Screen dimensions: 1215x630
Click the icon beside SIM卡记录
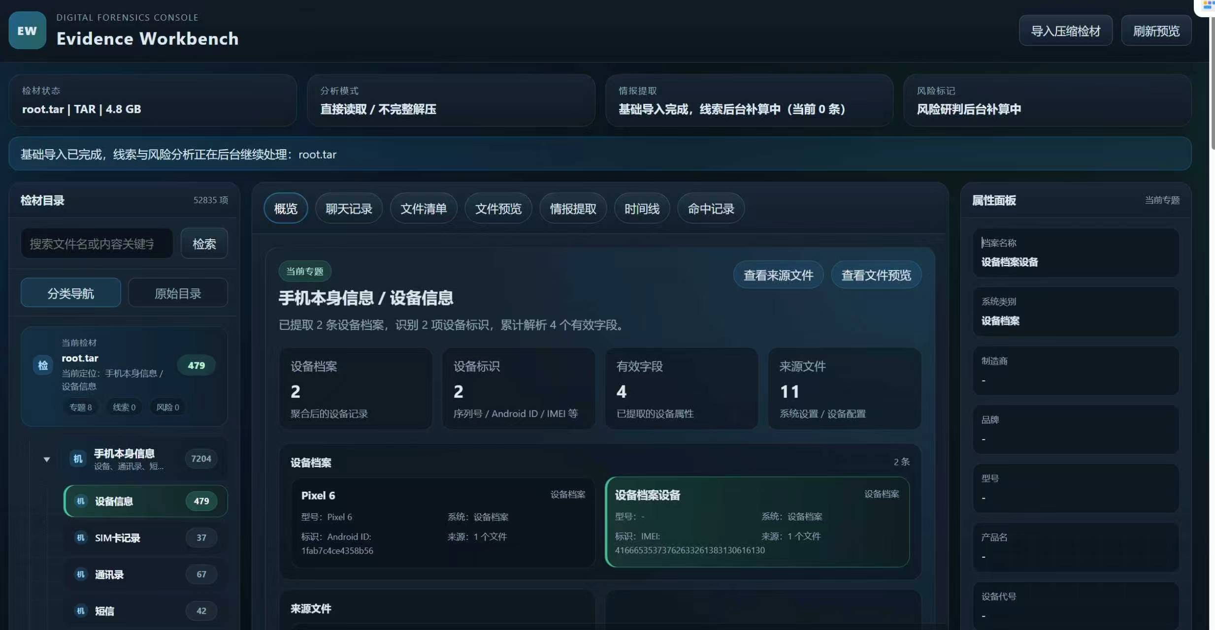[81, 537]
